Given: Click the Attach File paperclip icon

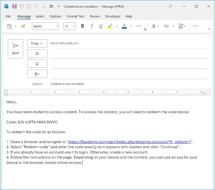Looking at the screenshot, I should point(153,26).
